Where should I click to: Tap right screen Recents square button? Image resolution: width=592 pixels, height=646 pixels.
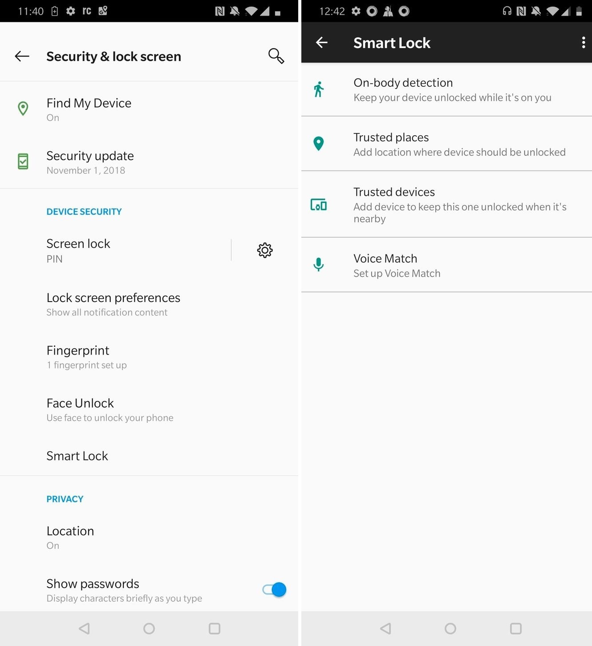click(516, 628)
